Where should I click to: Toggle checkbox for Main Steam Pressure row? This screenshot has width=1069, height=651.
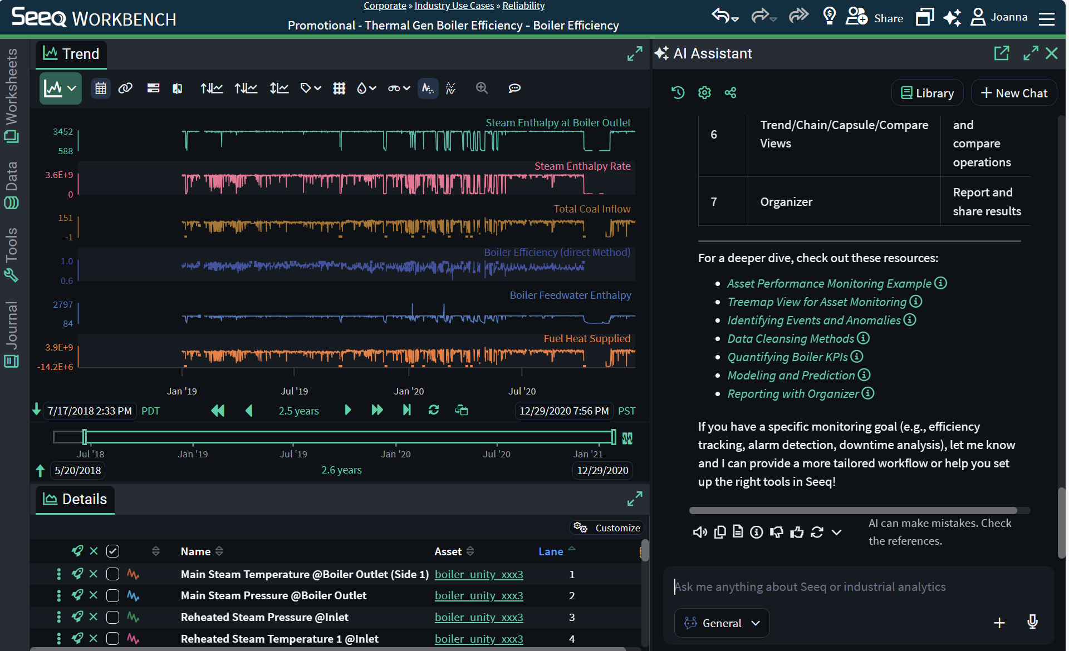pyautogui.click(x=112, y=595)
